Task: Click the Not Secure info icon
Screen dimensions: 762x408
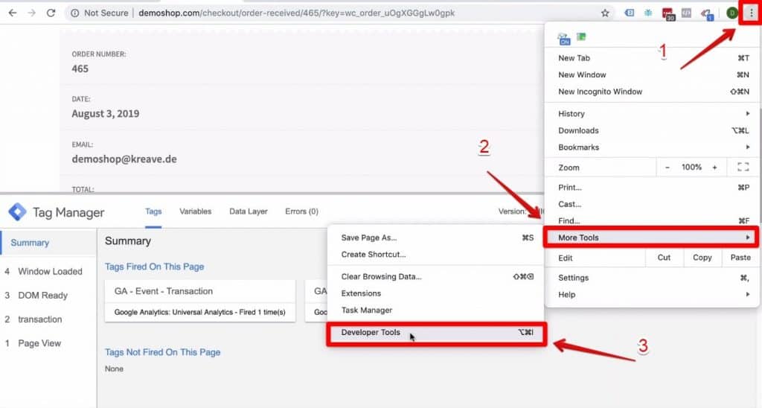Action: coord(75,13)
